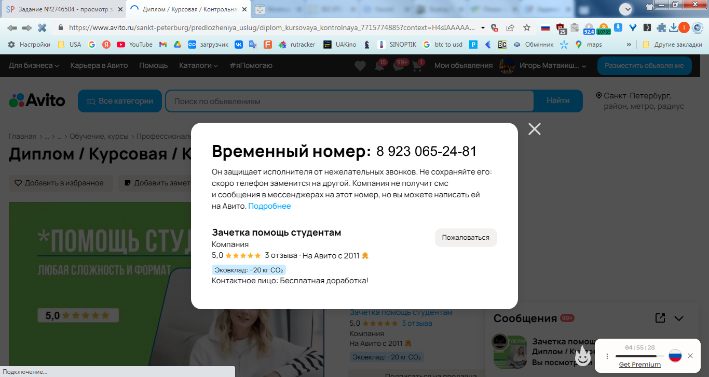The image size is (709, 377).
Task: Open btc to usd bookmark
Action: (x=443, y=45)
